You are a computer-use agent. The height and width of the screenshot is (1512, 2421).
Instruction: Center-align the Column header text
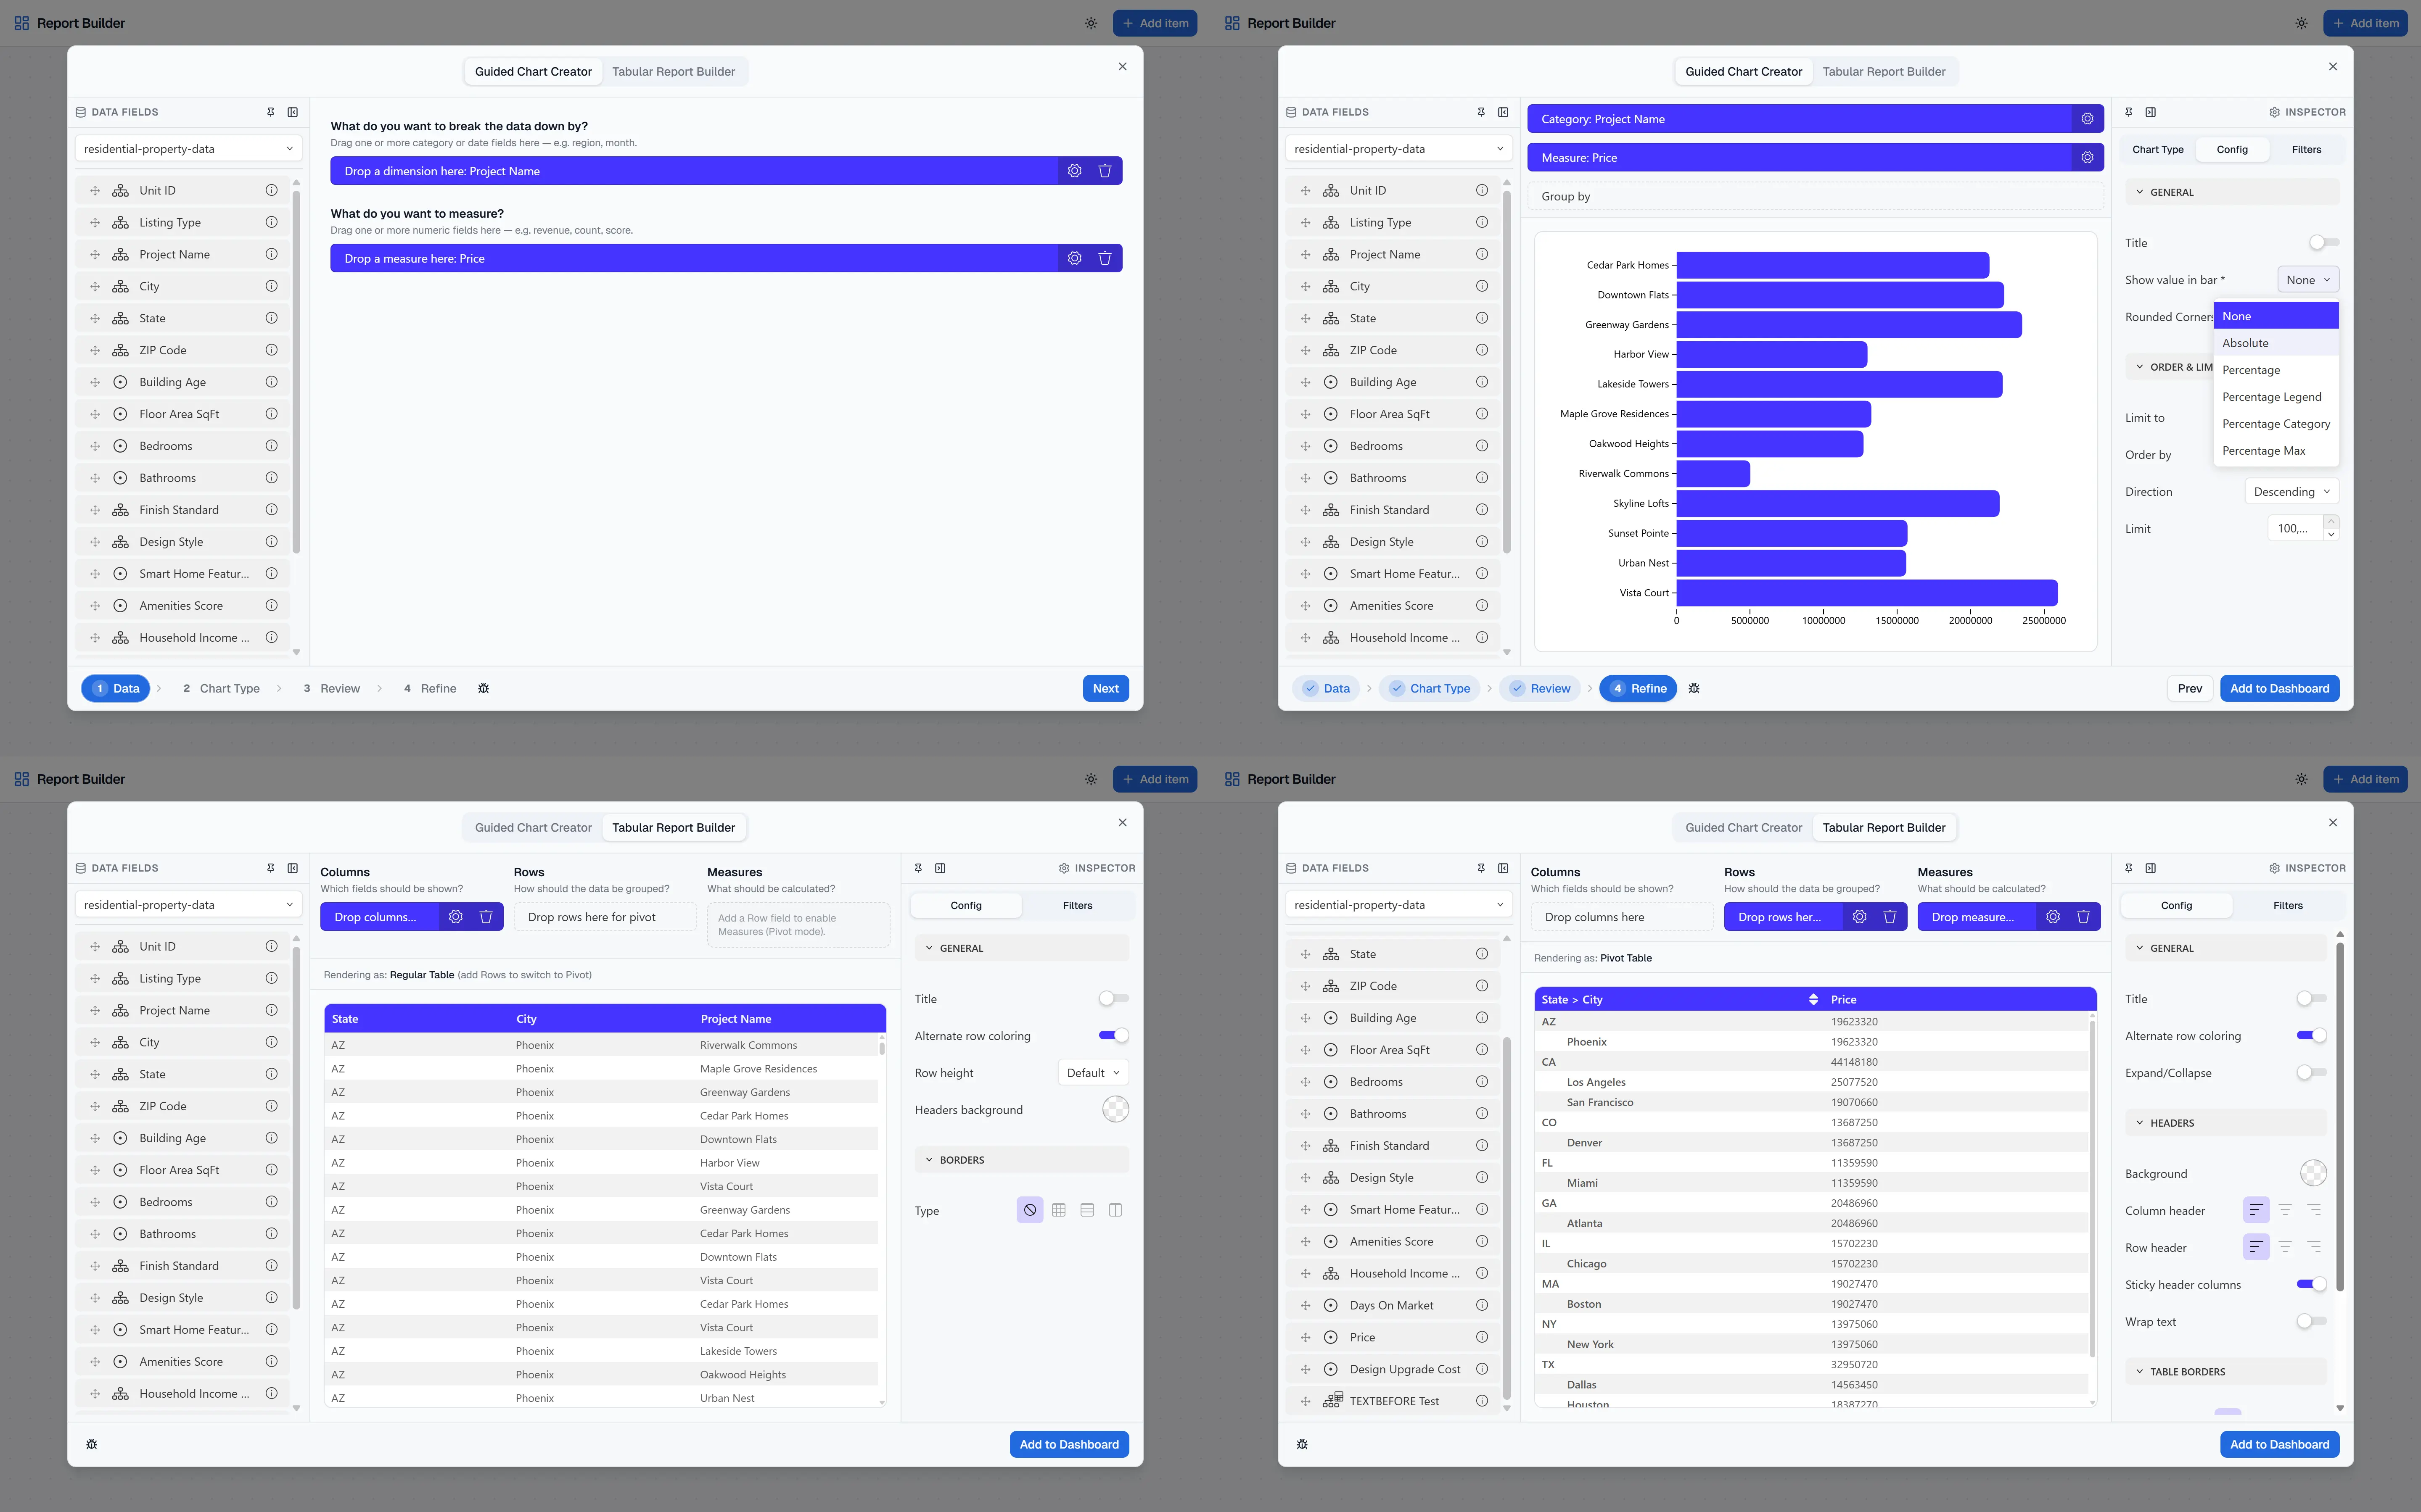click(x=2285, y=1210)
